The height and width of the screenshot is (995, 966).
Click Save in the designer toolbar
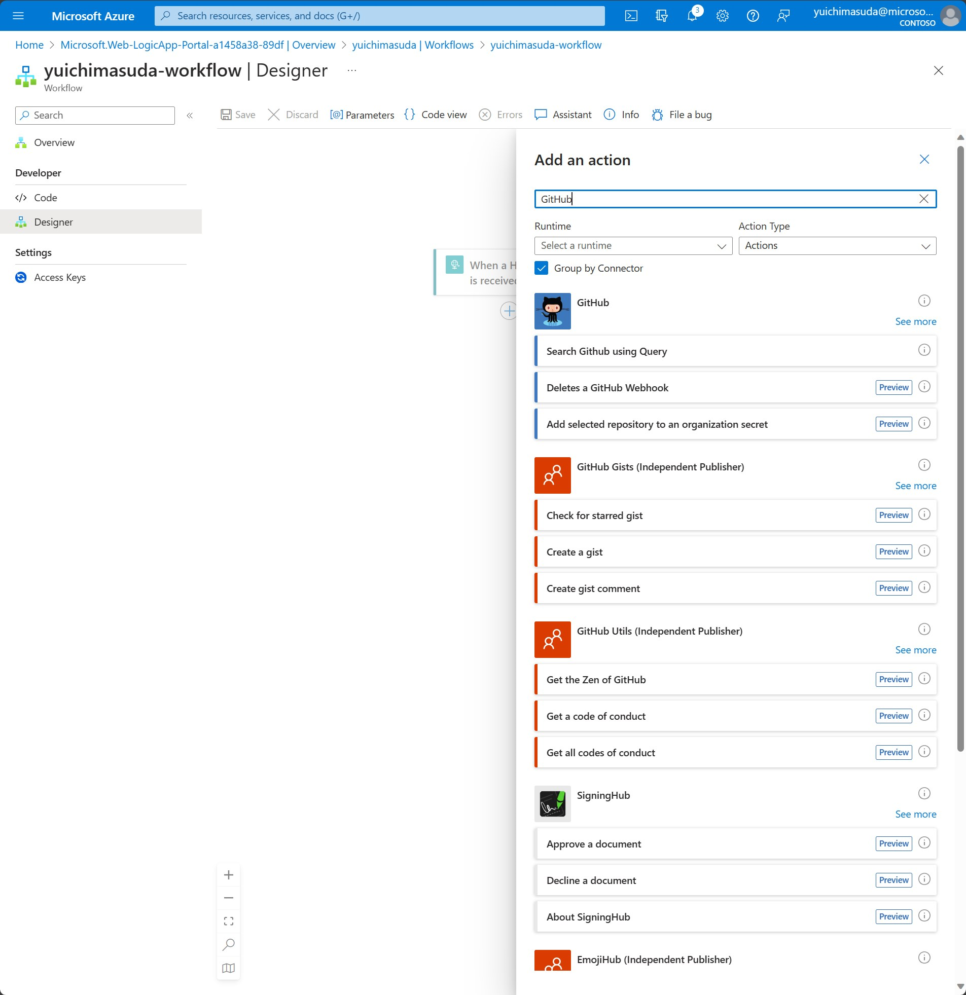[238, 115]
